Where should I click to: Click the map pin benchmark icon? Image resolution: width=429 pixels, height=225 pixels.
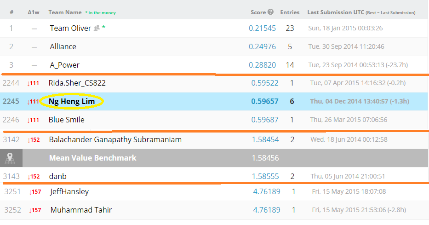(10, 158)
